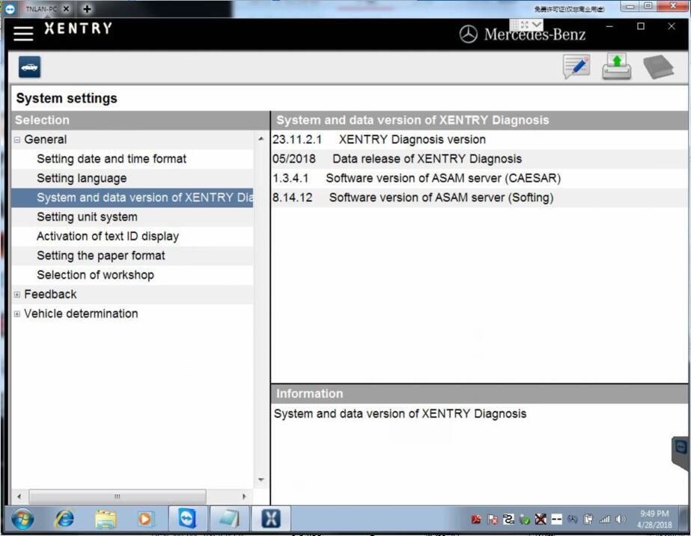This screenshot has height=536, width=691.
Task: Close the TNLAN-PC session tab
Action: (66, 9)
